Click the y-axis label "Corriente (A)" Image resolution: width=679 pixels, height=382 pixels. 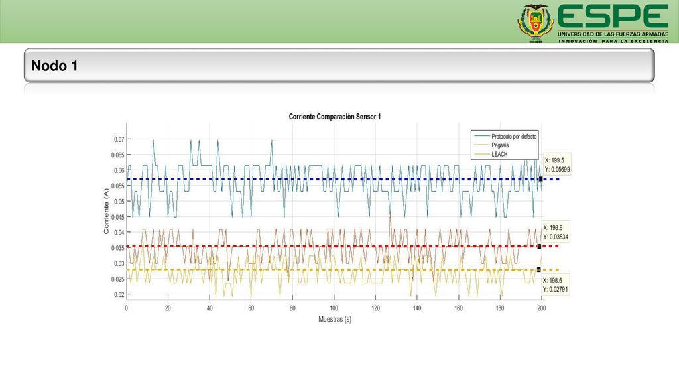(x=107, y=212)
